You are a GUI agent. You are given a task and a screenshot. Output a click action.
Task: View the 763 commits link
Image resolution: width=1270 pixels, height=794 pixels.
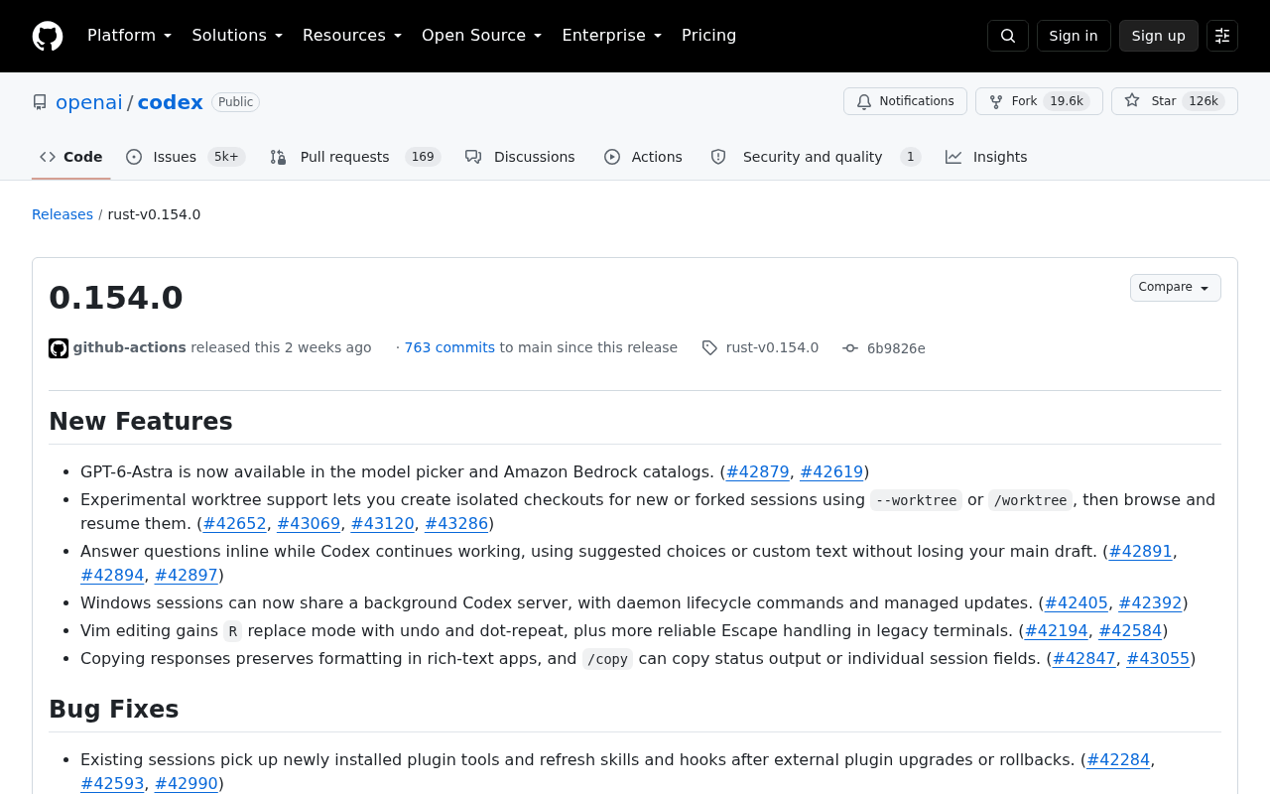[x=449, y=347]
